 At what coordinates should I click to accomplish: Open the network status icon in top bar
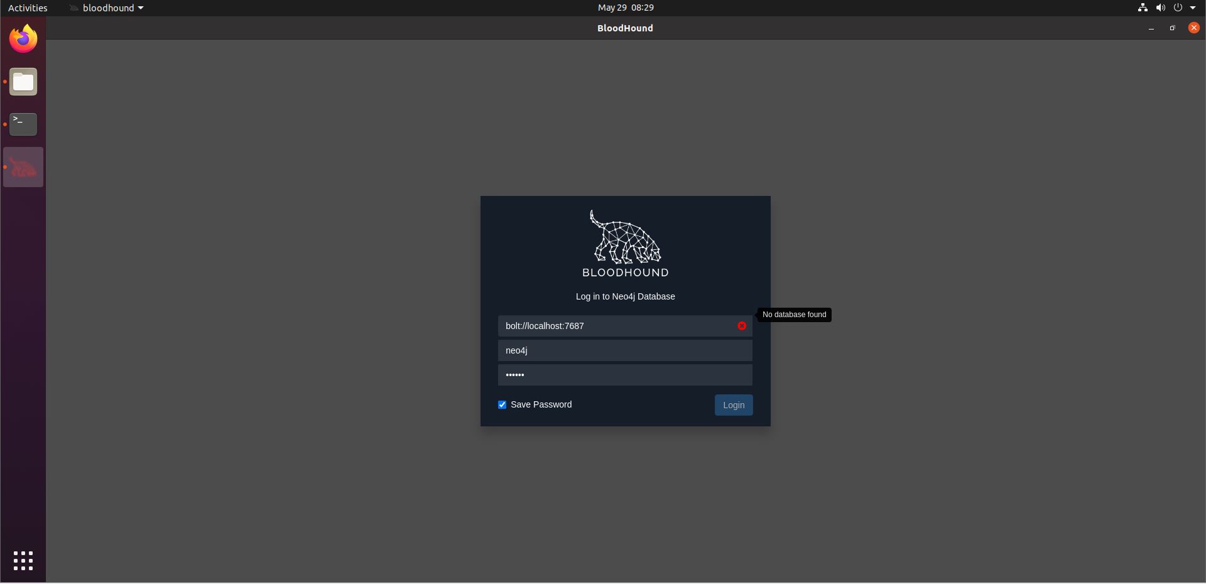(1143, 8)
